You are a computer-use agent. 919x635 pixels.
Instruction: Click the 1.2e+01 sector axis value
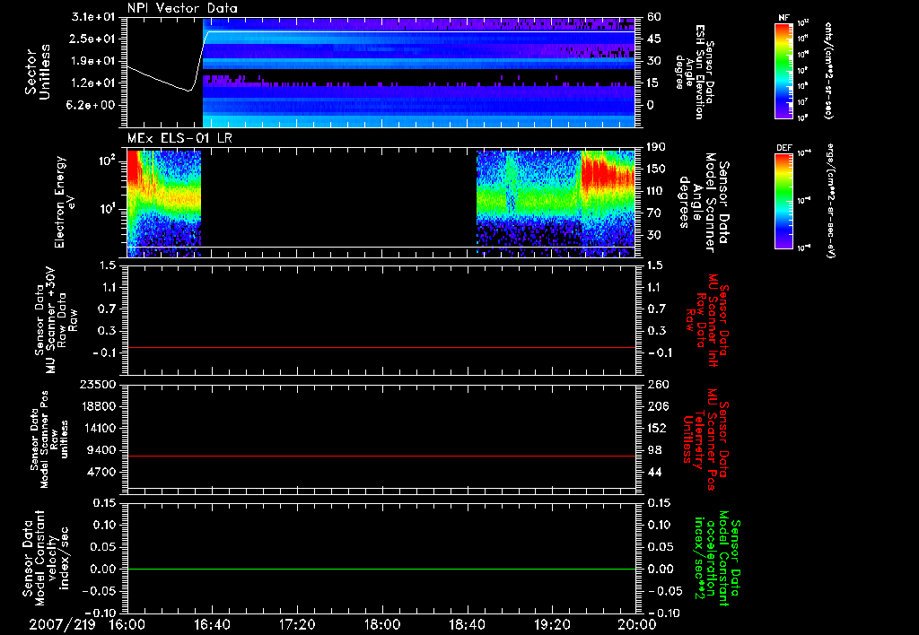click(93, 83)
